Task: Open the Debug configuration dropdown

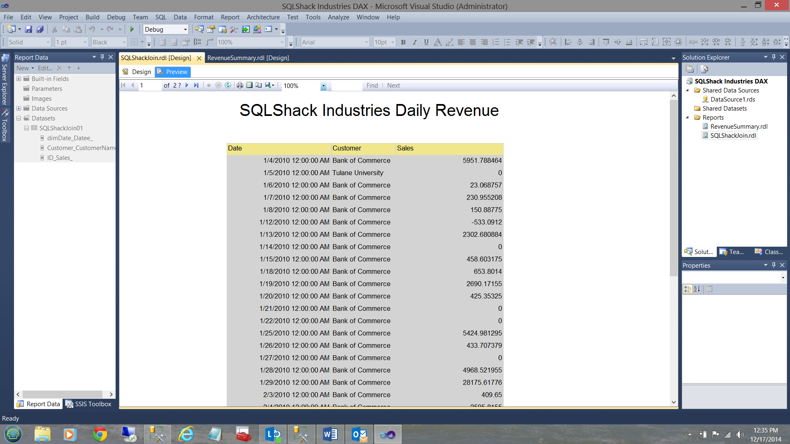Action: (185, 30)
